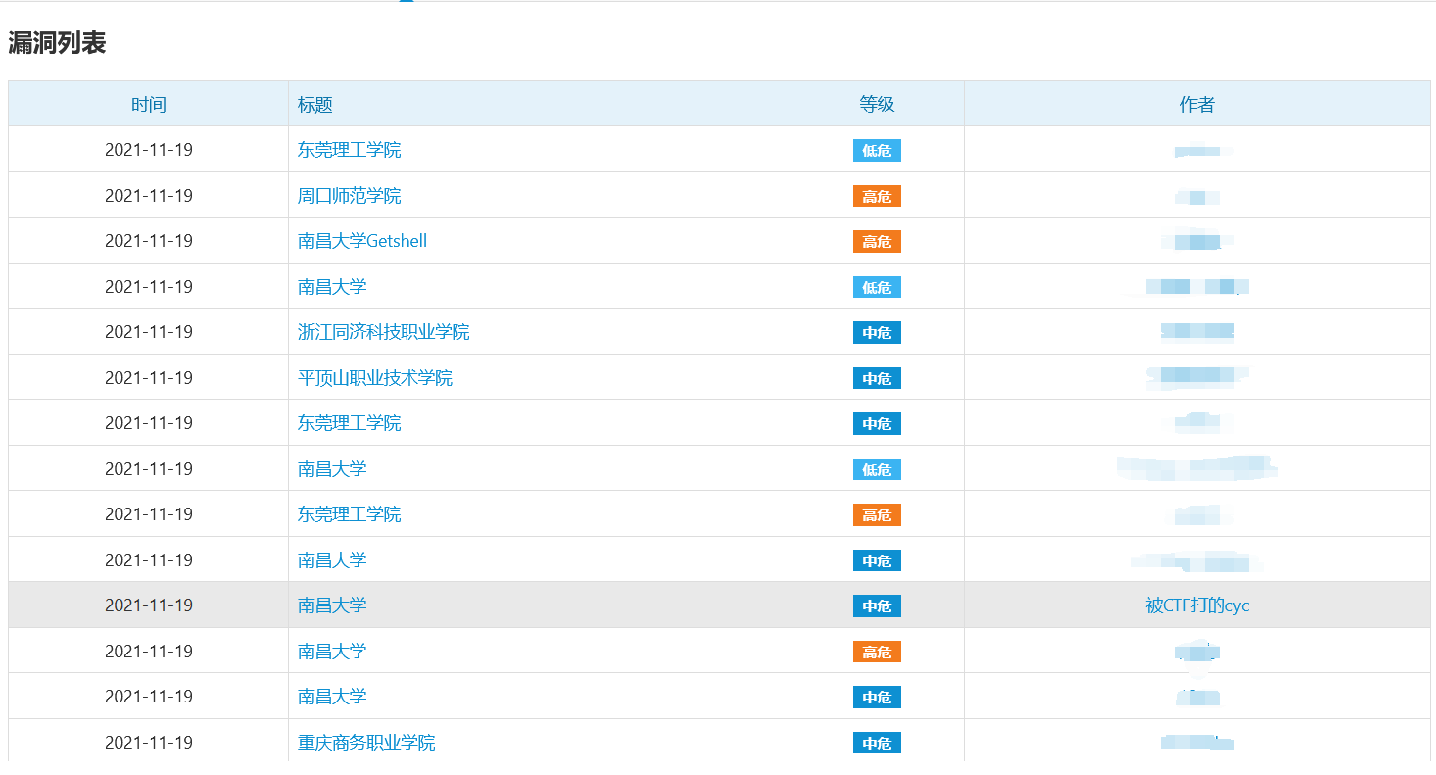This screenshot has width=1436, height=775.
Task: Click the 等级 column header
Action: pyautogui.click(x=877, y=105)
